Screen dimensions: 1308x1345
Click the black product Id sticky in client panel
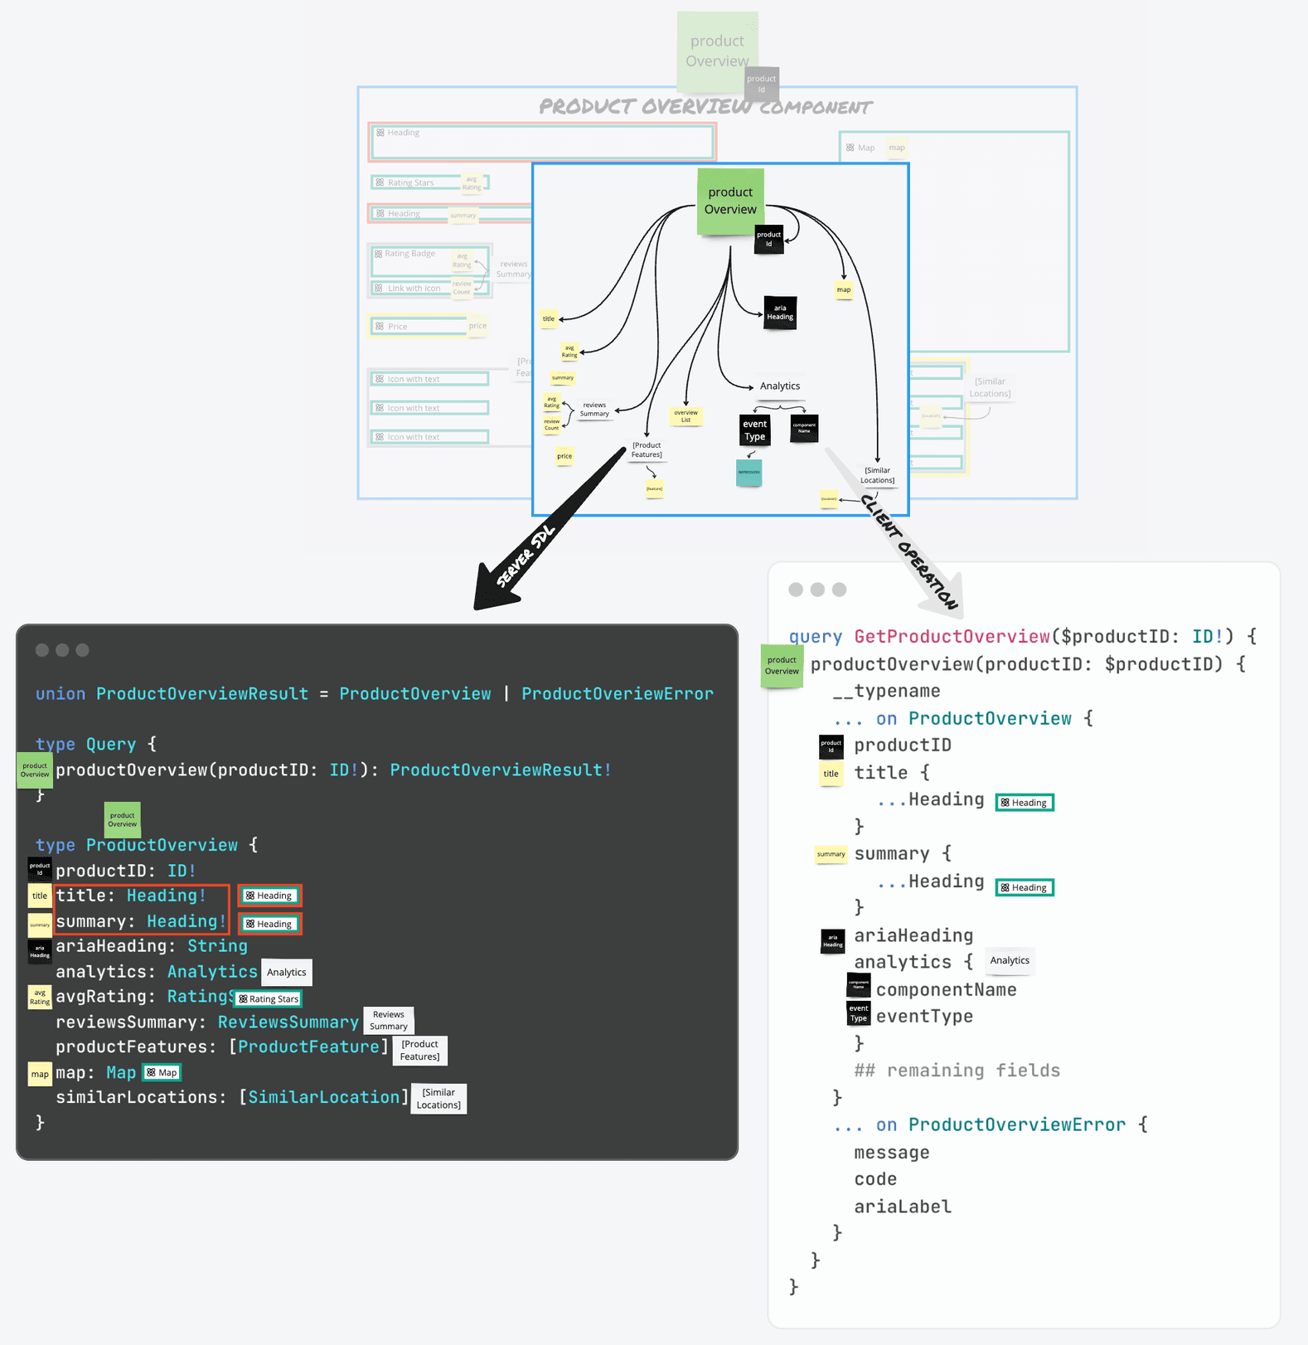[x=831, y=747]
